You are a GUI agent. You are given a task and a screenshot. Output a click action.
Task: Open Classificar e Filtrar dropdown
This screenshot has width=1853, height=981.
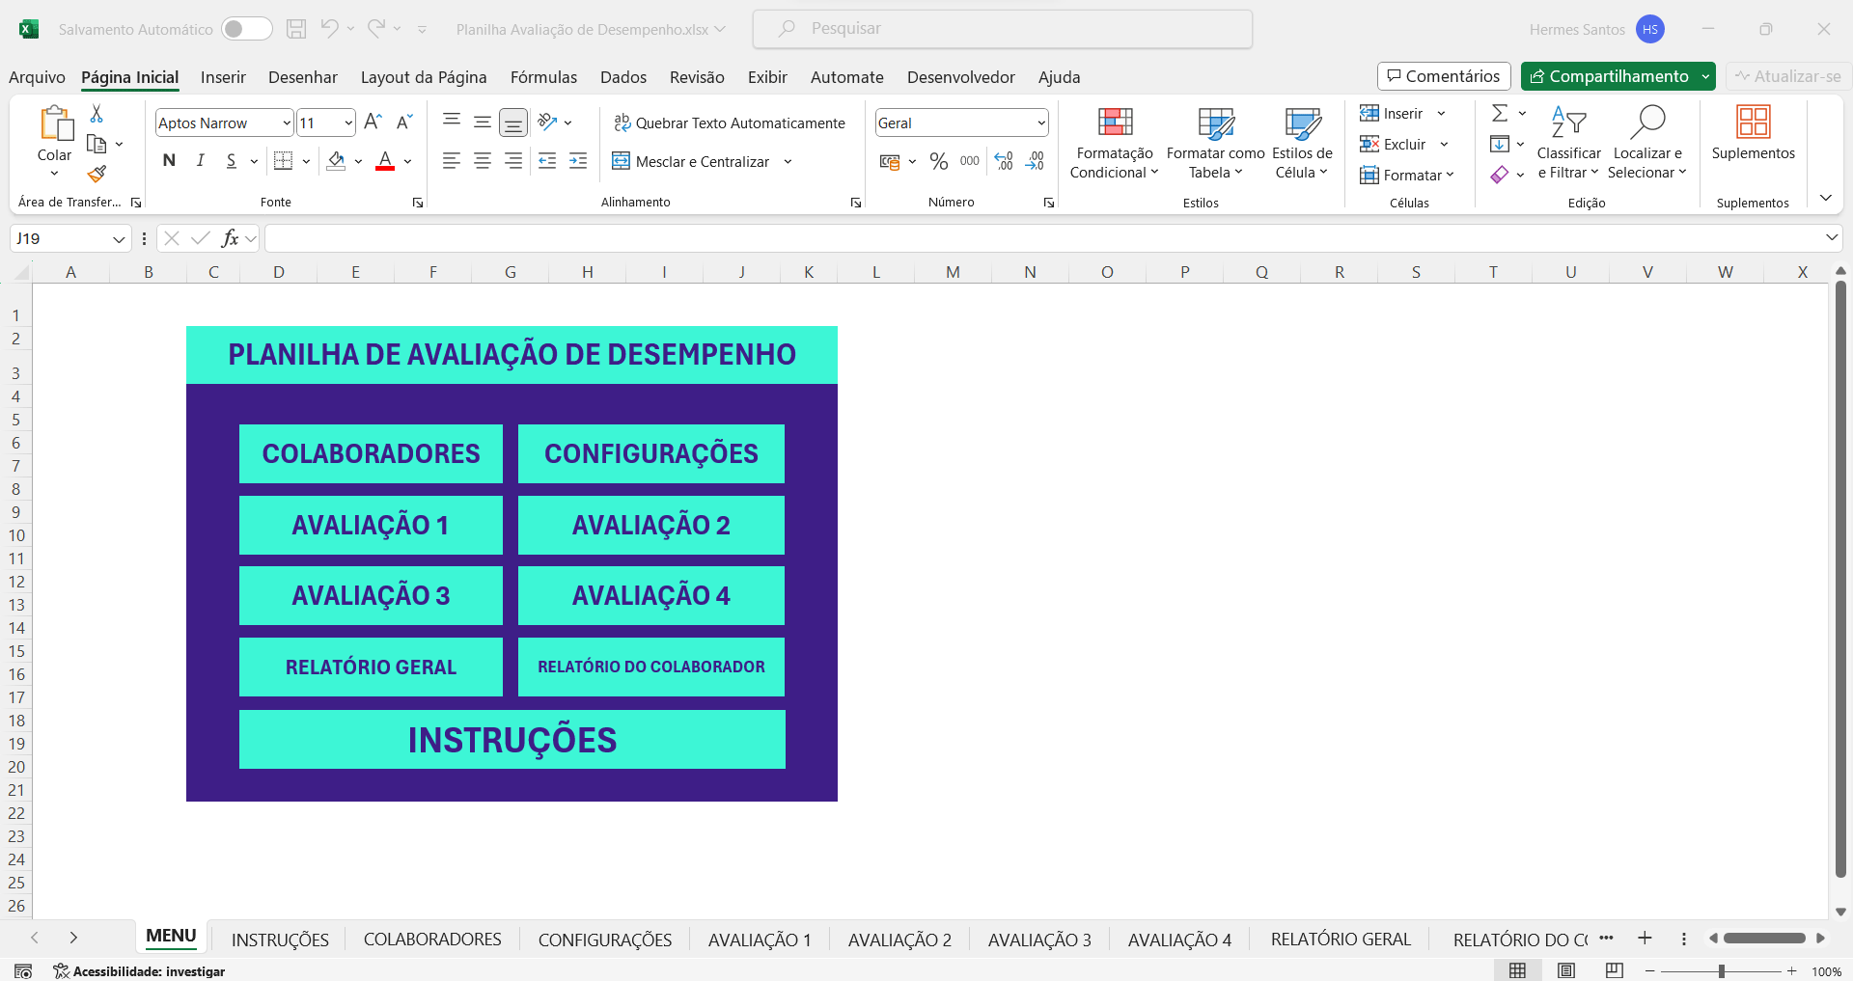click(1568, 143)
